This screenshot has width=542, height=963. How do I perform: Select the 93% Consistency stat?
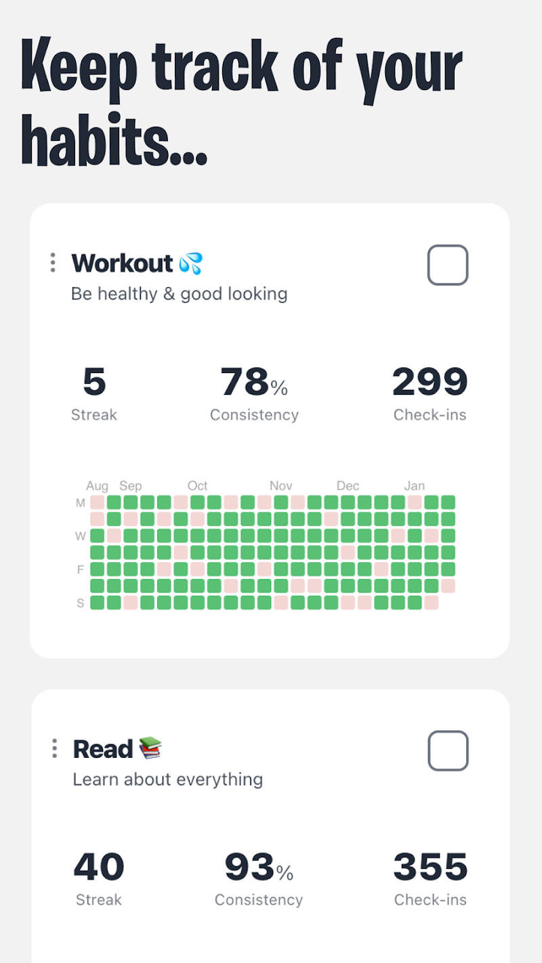pyautogui.click(x=258, y=868)
